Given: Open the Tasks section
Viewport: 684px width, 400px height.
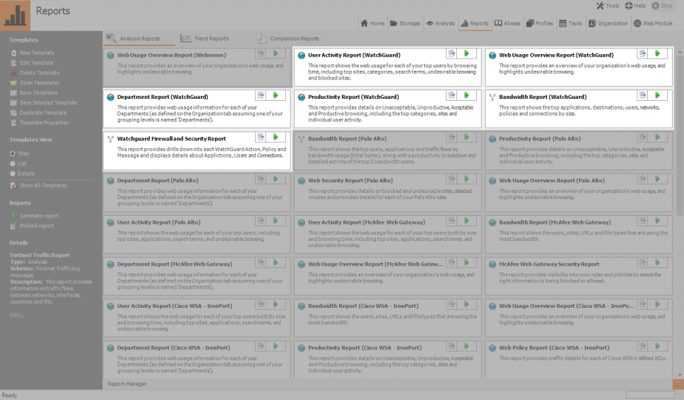Looking at the screenshot, I should coord(570,23).
